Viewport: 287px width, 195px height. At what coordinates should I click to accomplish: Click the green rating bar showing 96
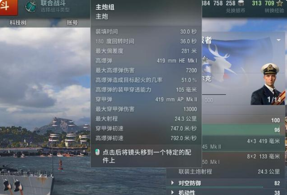[x=243, y=130]
